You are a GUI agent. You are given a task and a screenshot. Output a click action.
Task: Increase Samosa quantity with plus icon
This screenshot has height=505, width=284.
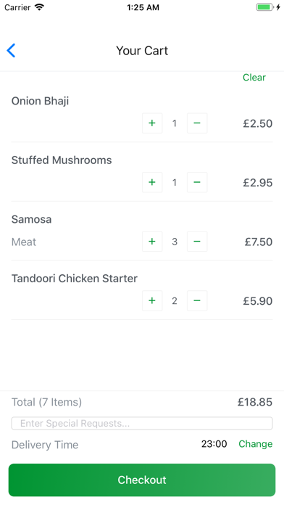(152, 242)
